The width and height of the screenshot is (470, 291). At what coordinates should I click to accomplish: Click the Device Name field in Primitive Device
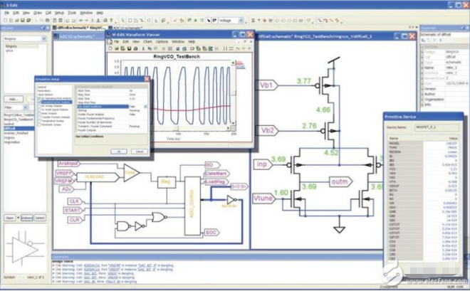[436, 127]
